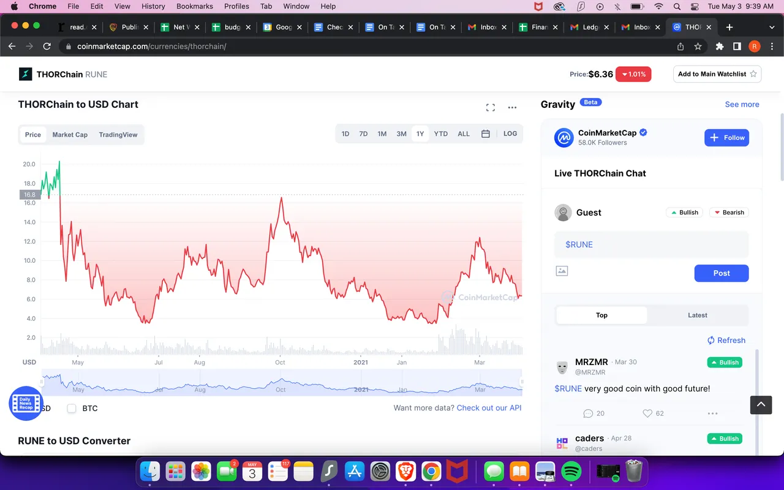Open Control Center in the menu bar

(694, 6)
